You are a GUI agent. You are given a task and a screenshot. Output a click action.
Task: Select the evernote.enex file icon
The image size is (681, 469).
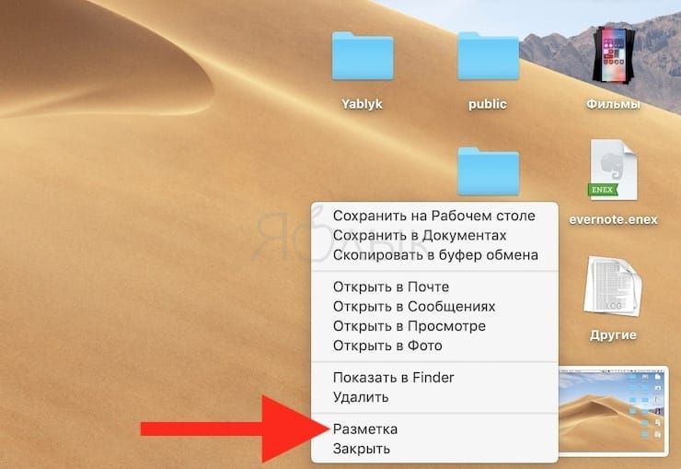tap(613, 170)
